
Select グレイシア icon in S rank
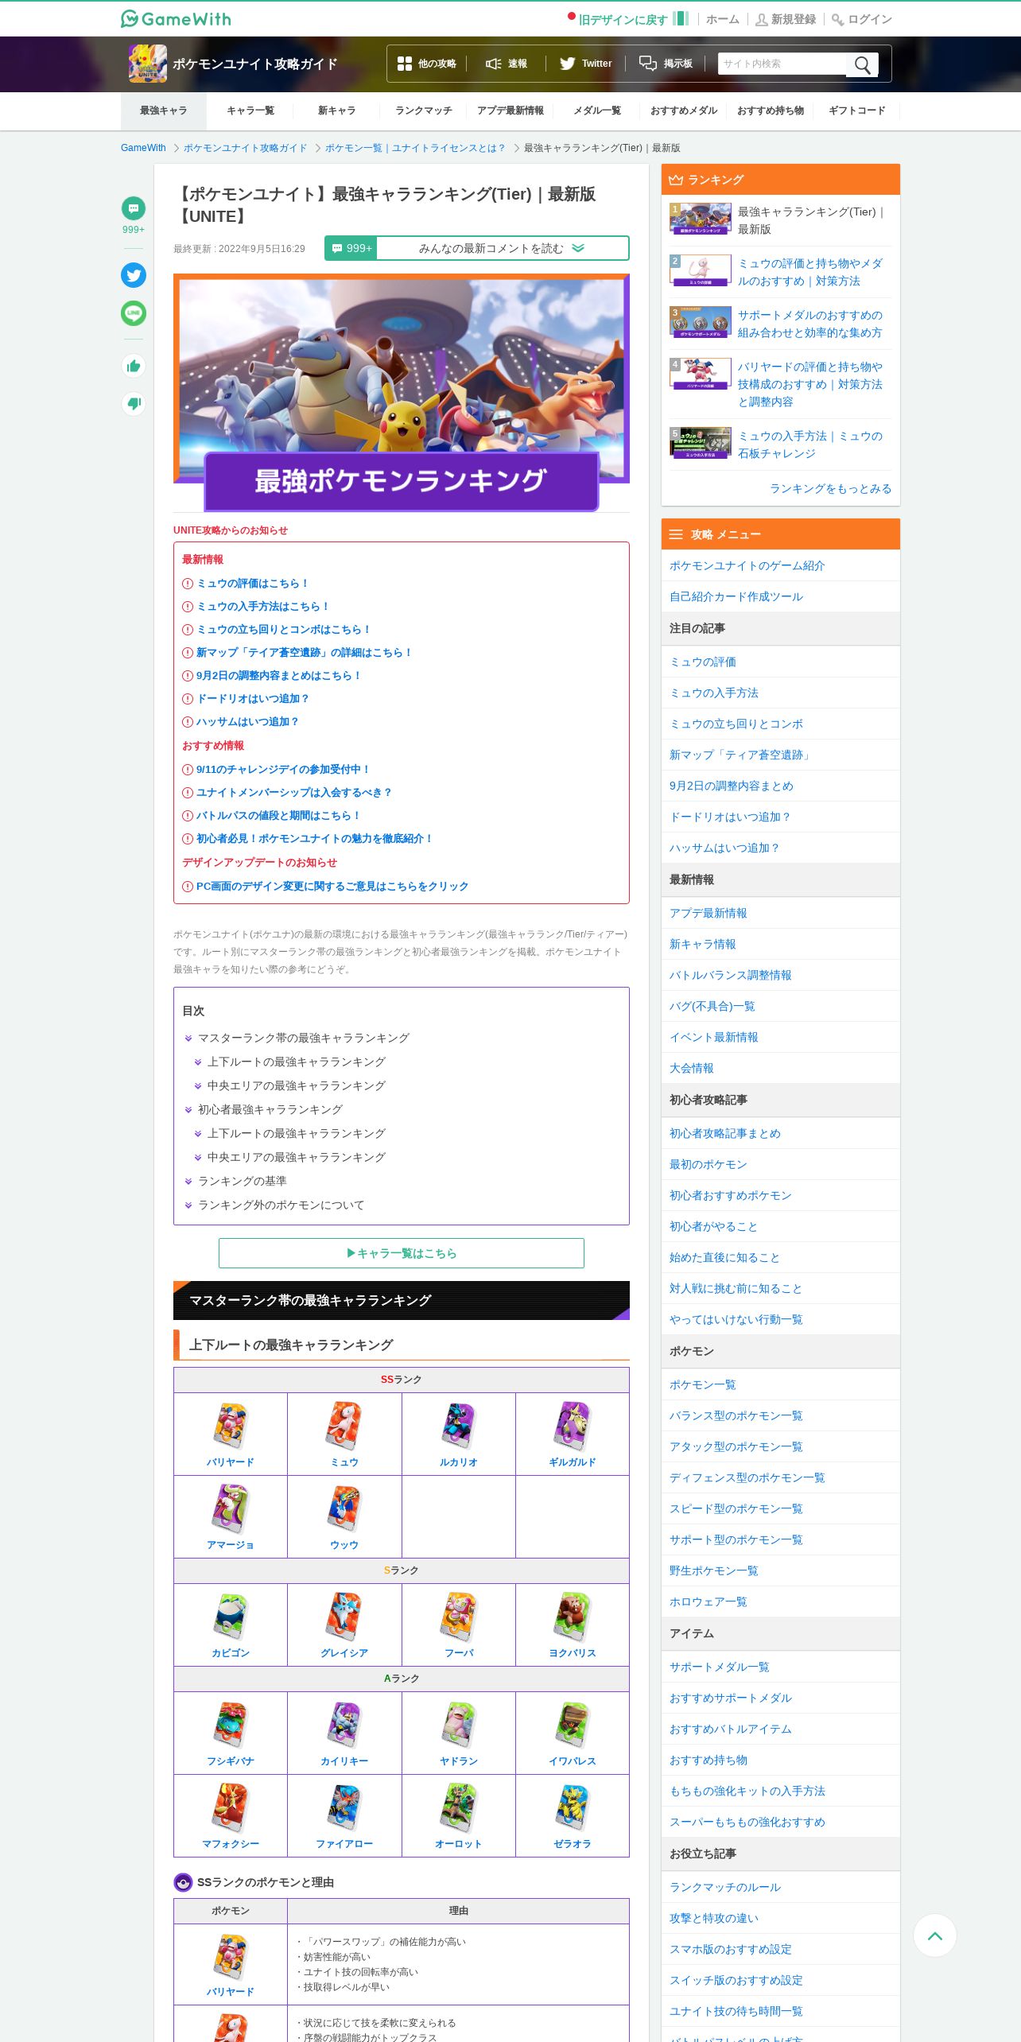[x=344, y=1617]
